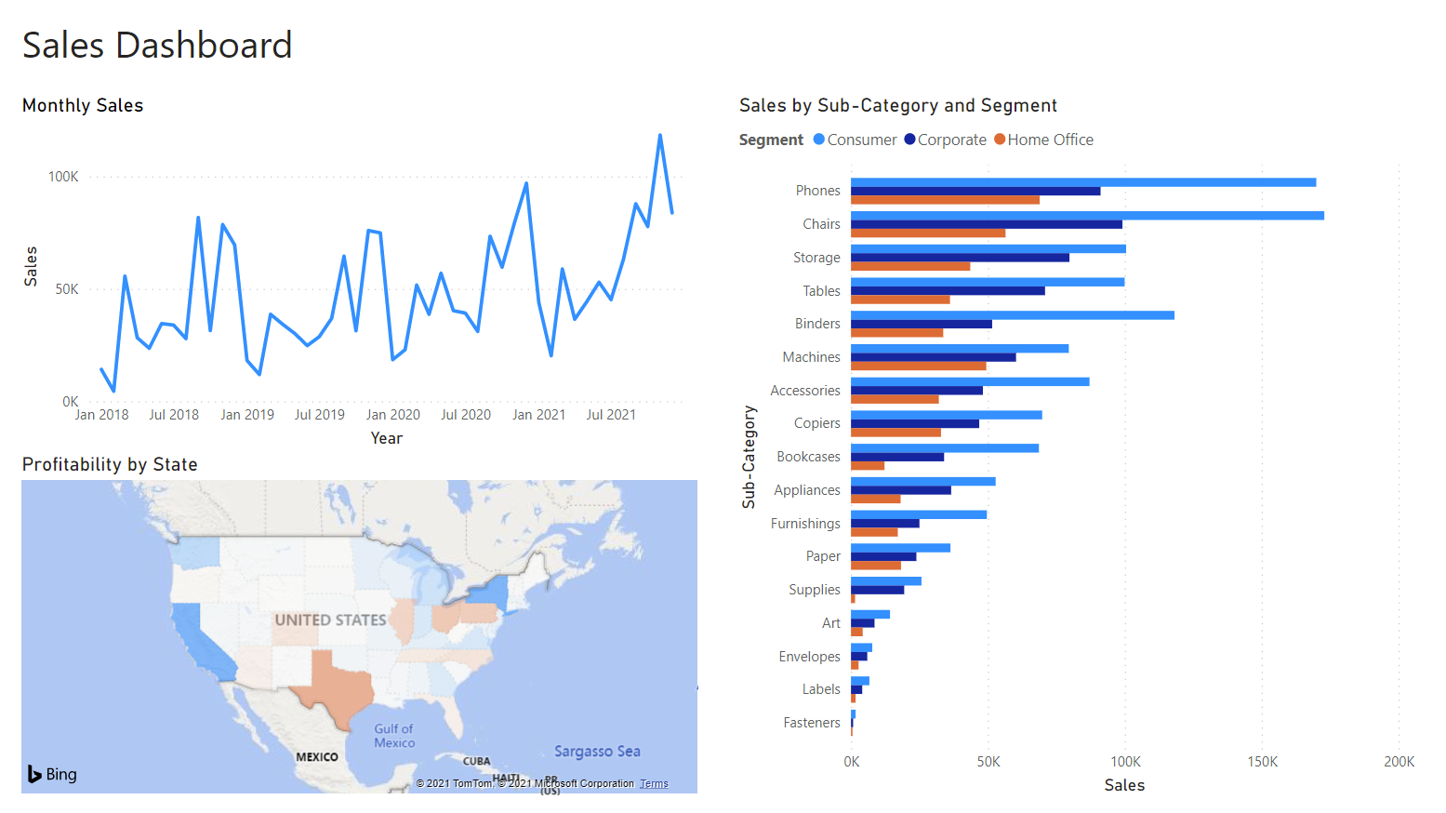Click the Copiers sub-category label
The width and height of the screenshot is (1446, 813).
click(817, 423)
